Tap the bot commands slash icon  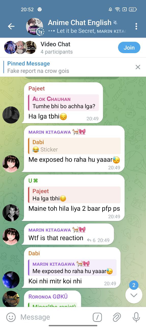click(x=97, y=317)
